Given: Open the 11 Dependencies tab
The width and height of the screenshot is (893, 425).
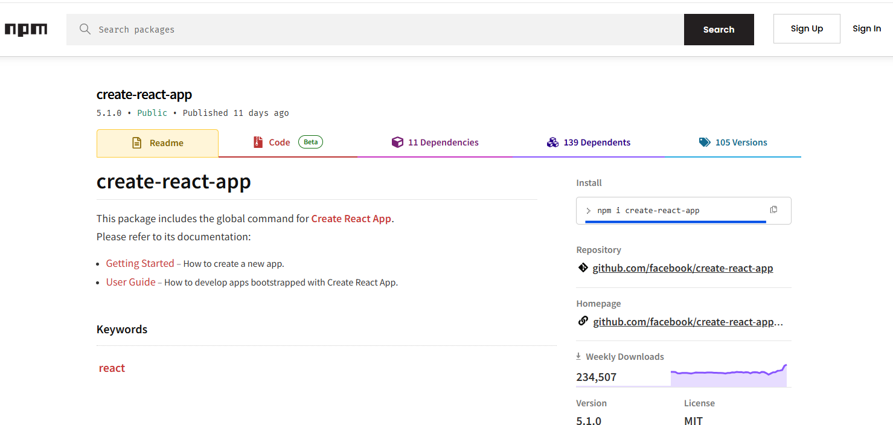Looking at the screenshot, I should [435, 142].
